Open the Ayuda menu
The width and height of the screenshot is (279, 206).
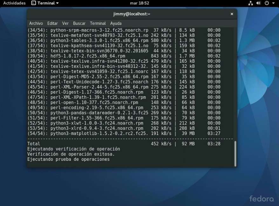click(x=116, y=23)
